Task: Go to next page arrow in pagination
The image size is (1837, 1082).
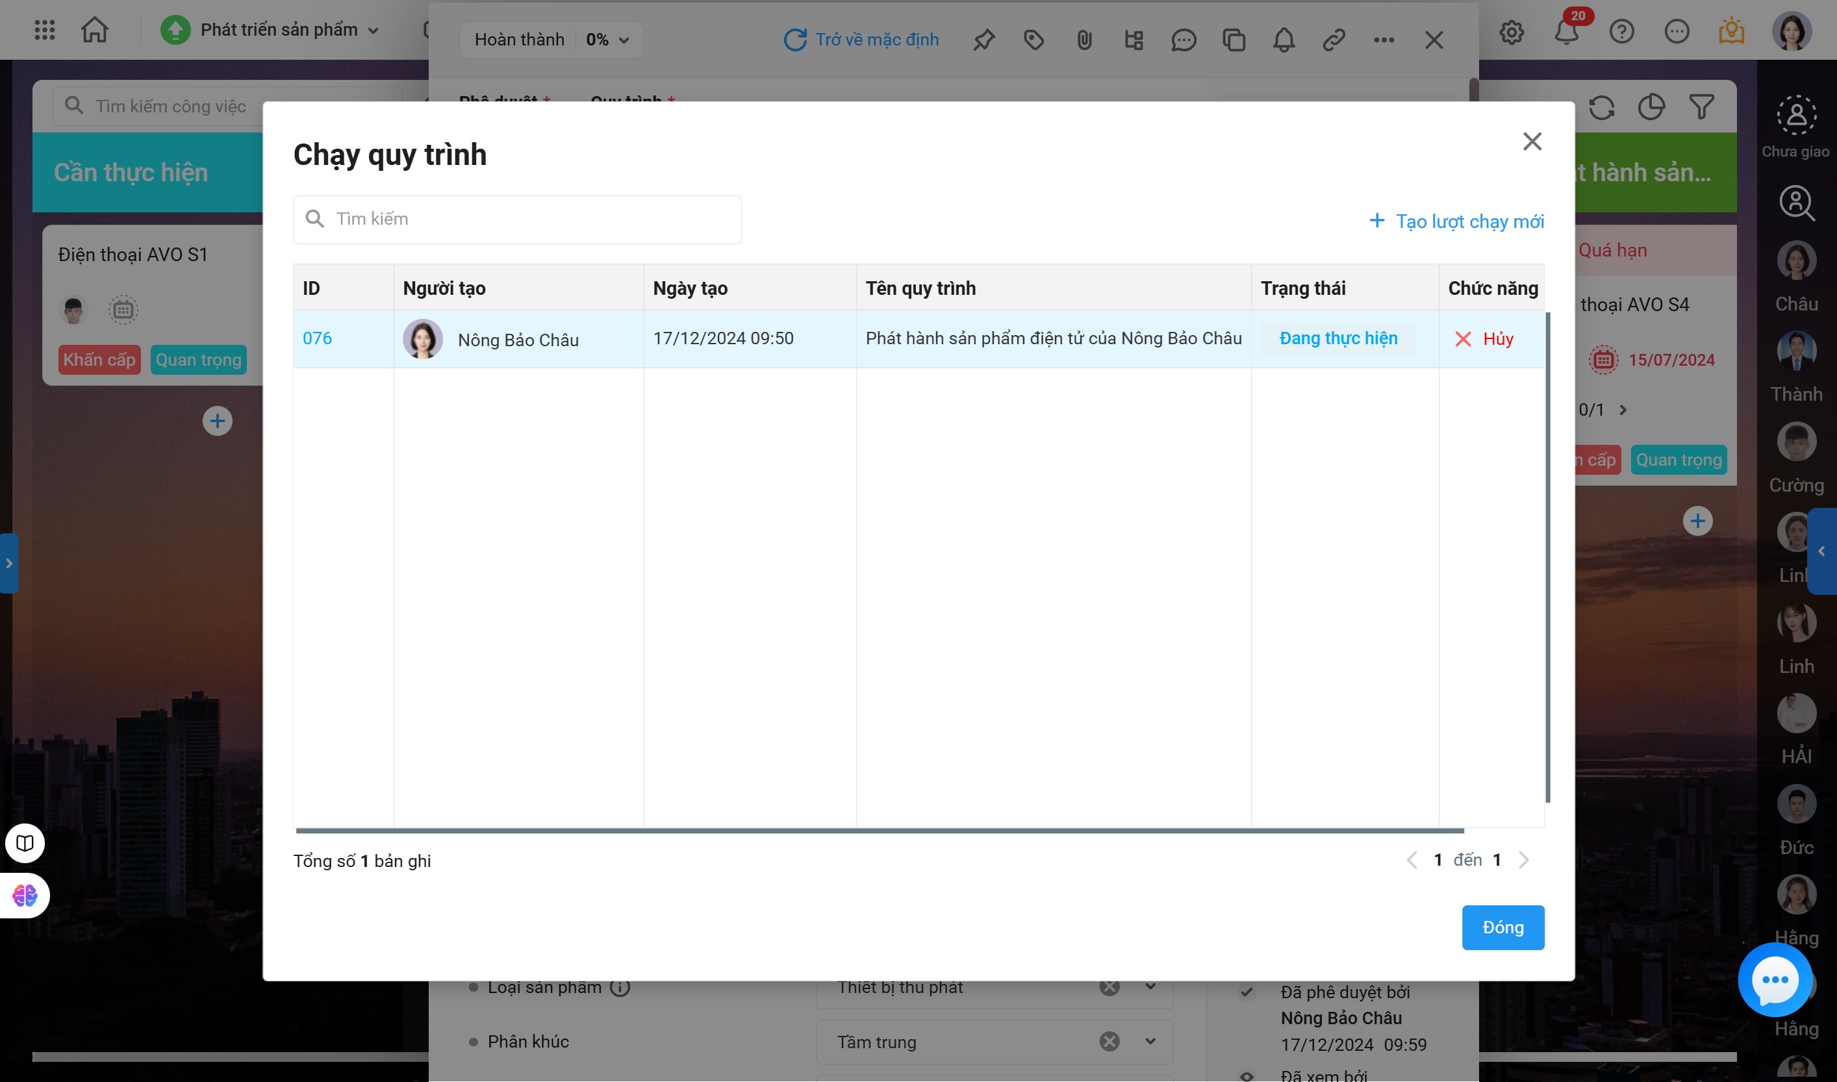Action: [x=1523, y=861]
